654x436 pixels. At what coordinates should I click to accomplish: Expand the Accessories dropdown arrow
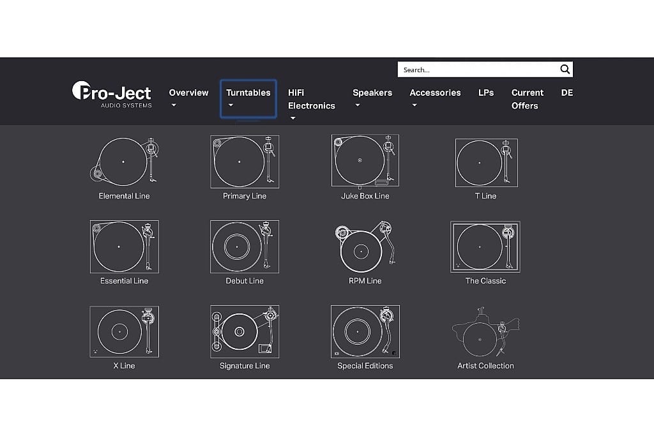(x=414, y=105)
